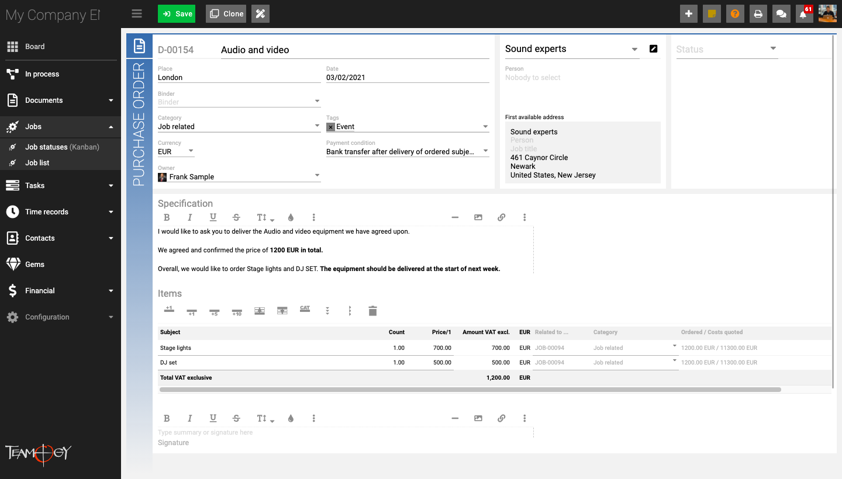Apply underline in the Specification editor
The width and height of the screenshot is (842, 479).
tap(213, 217)
